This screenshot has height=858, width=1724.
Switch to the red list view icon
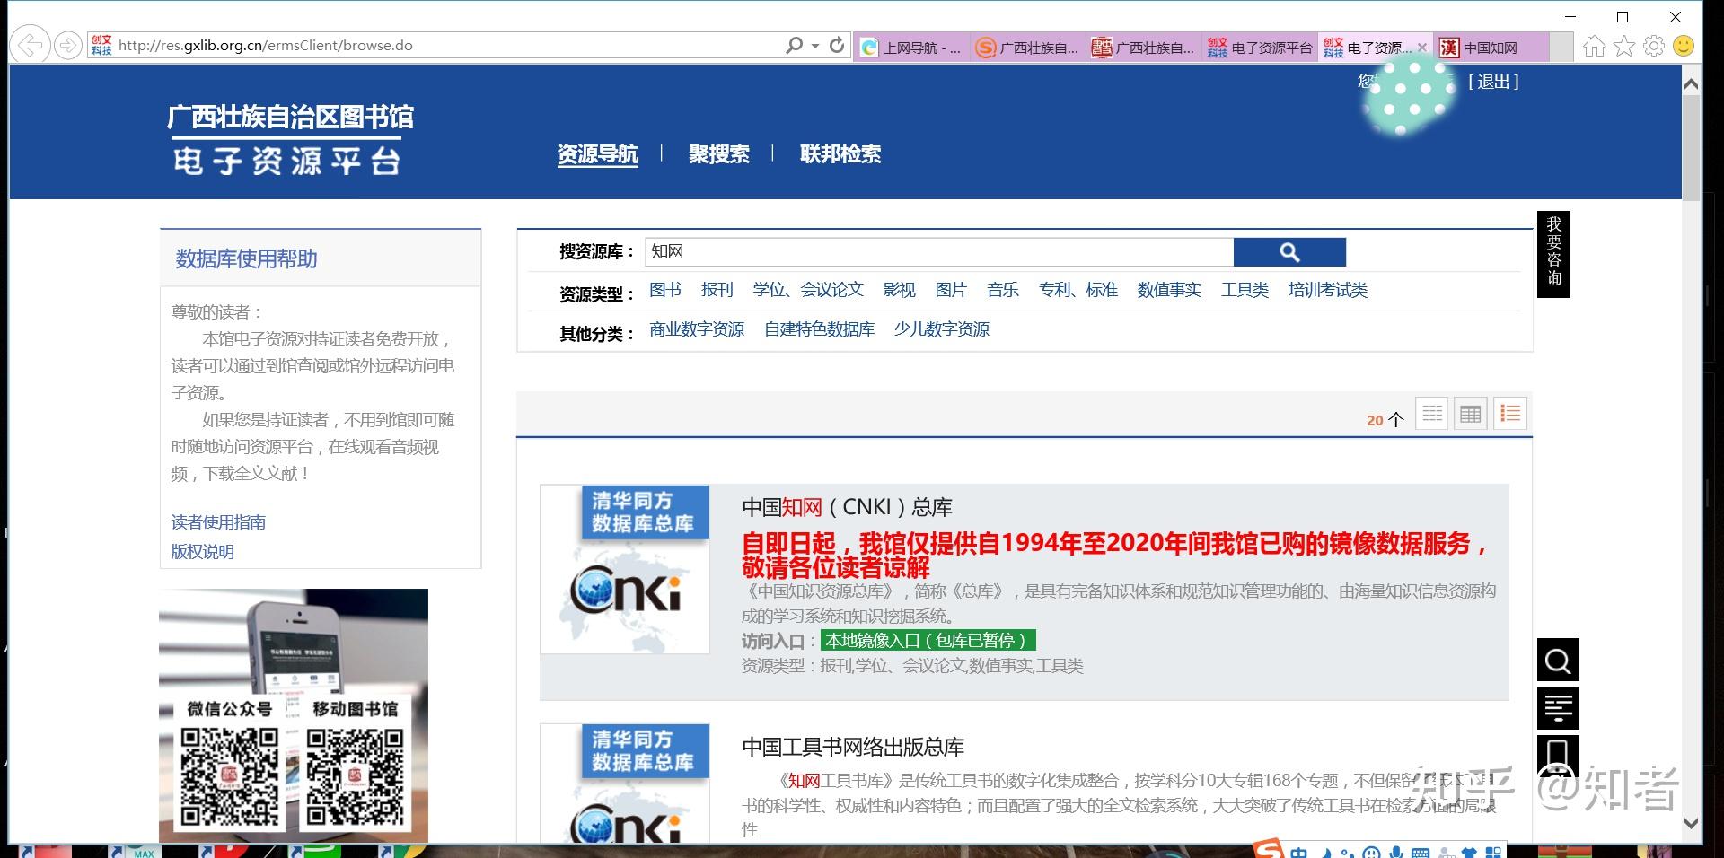click(x=1510, y=414)
